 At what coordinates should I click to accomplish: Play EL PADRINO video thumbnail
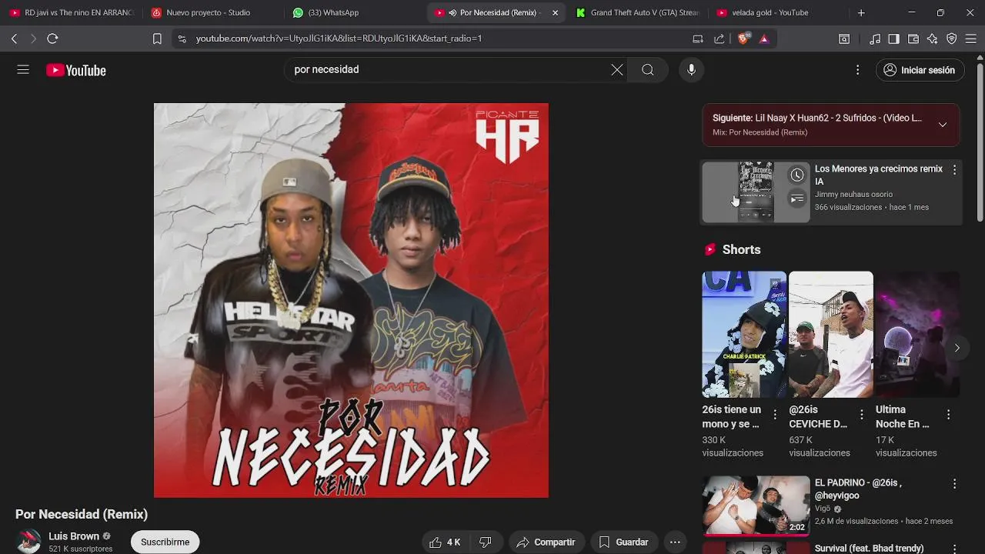(x=756, y=506)
